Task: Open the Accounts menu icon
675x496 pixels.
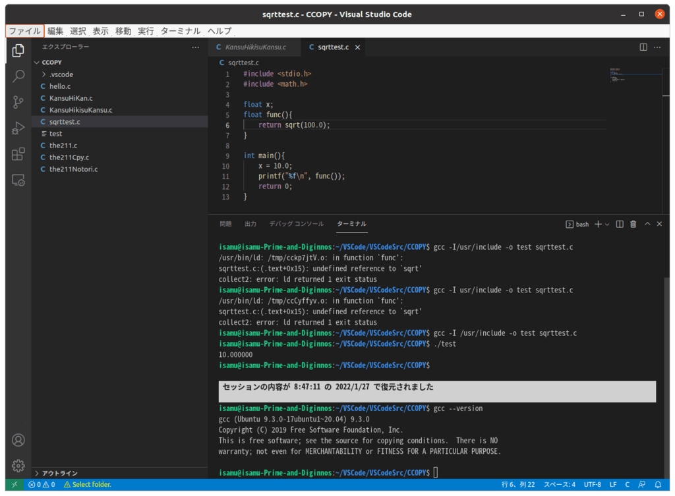Action: pyautogui.click(x=18, y=440)
